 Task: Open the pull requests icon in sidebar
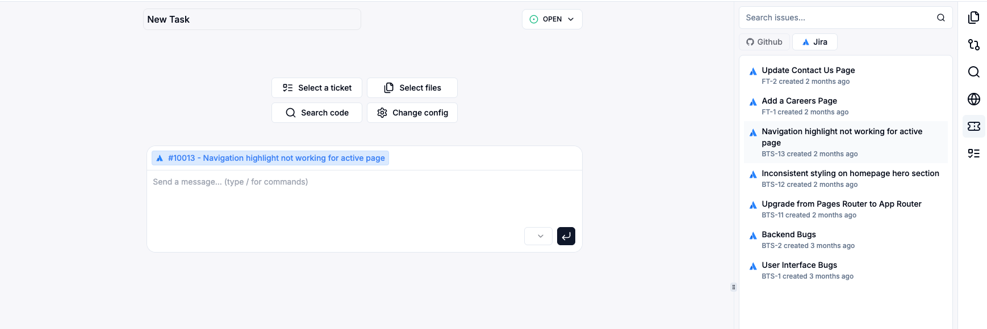tap(973, 45)
